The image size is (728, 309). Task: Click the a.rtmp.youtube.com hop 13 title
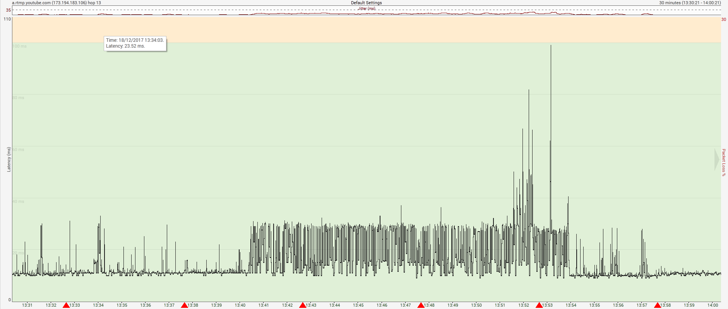[x=57, y=3]
